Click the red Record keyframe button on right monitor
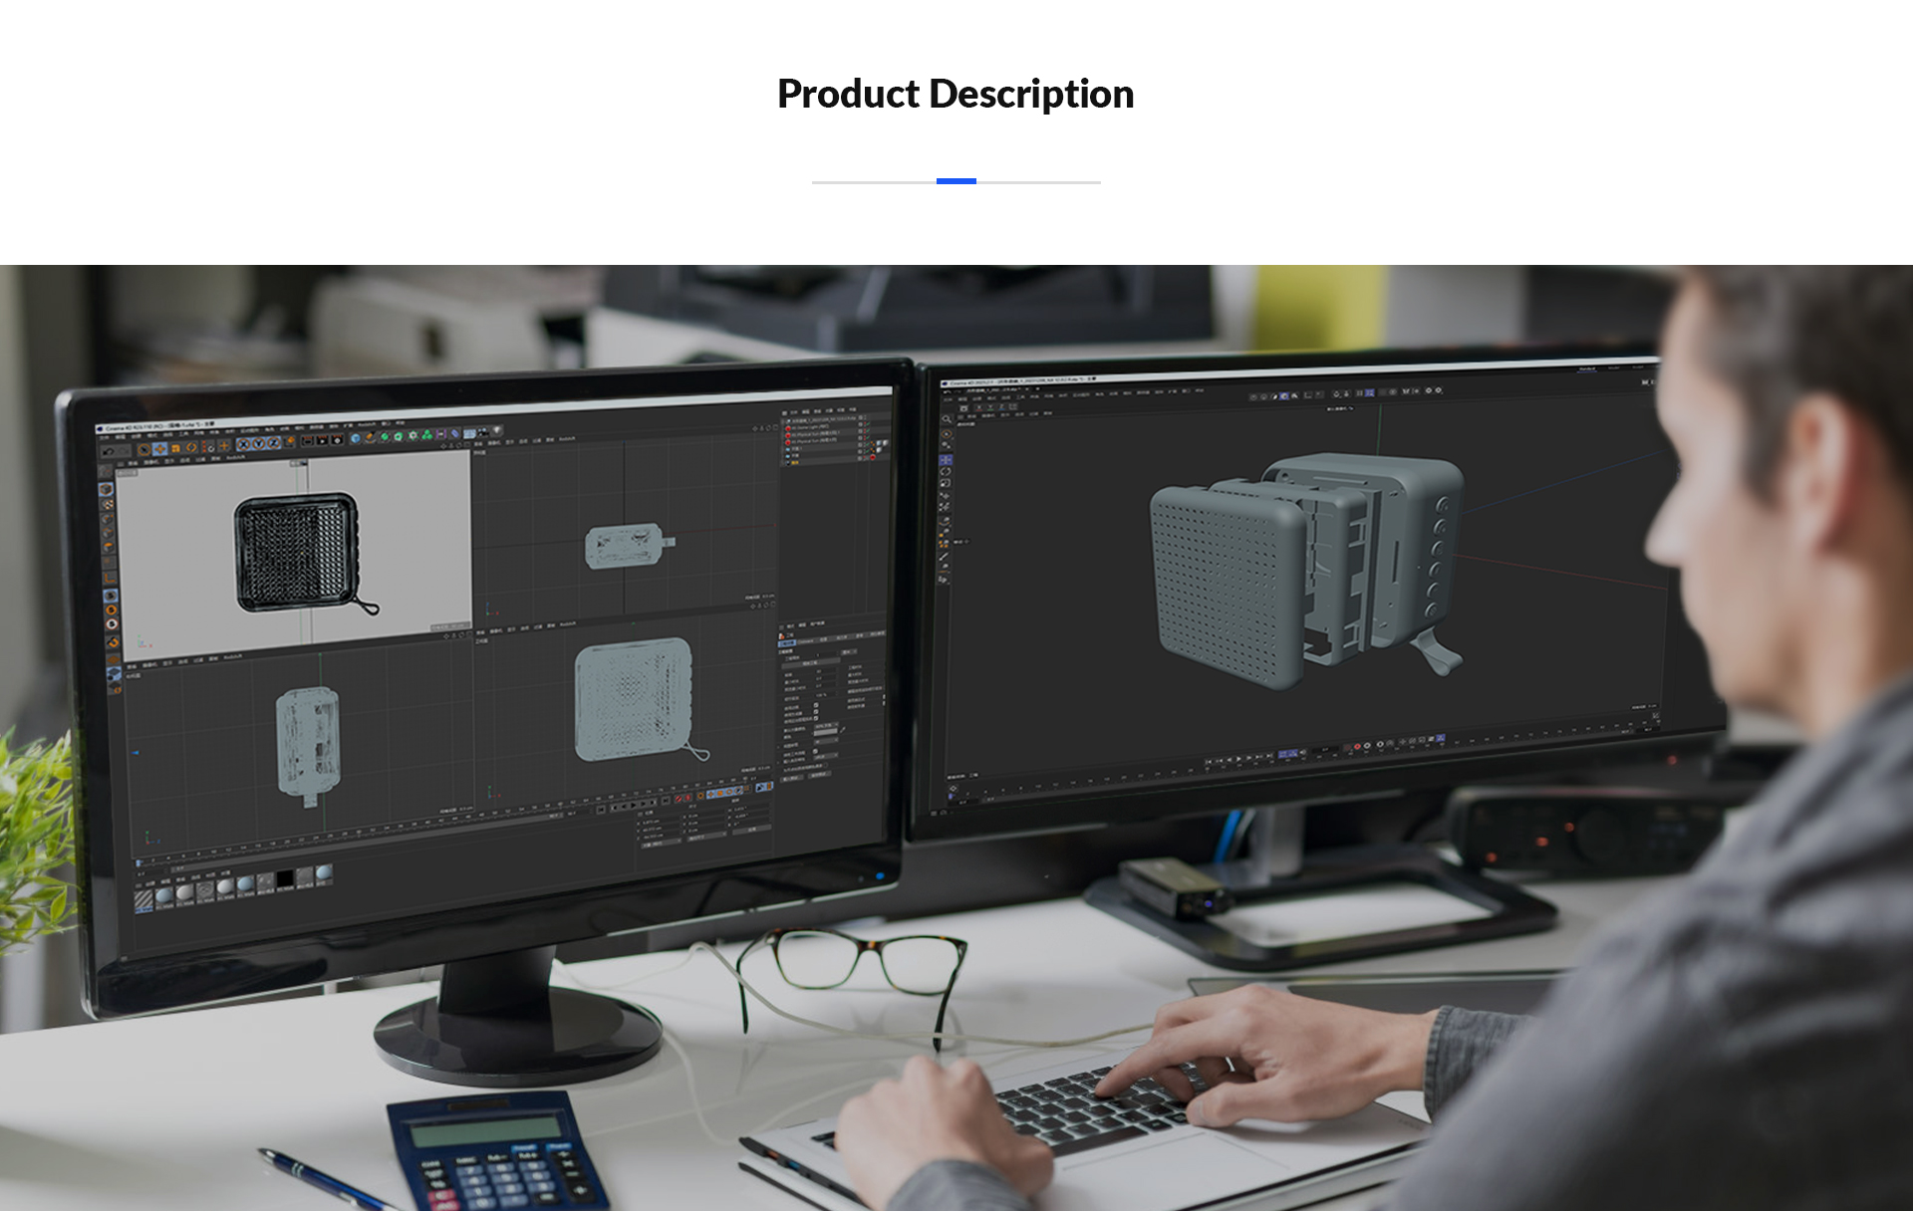 pyautogui.click(x=1357, y=746)
